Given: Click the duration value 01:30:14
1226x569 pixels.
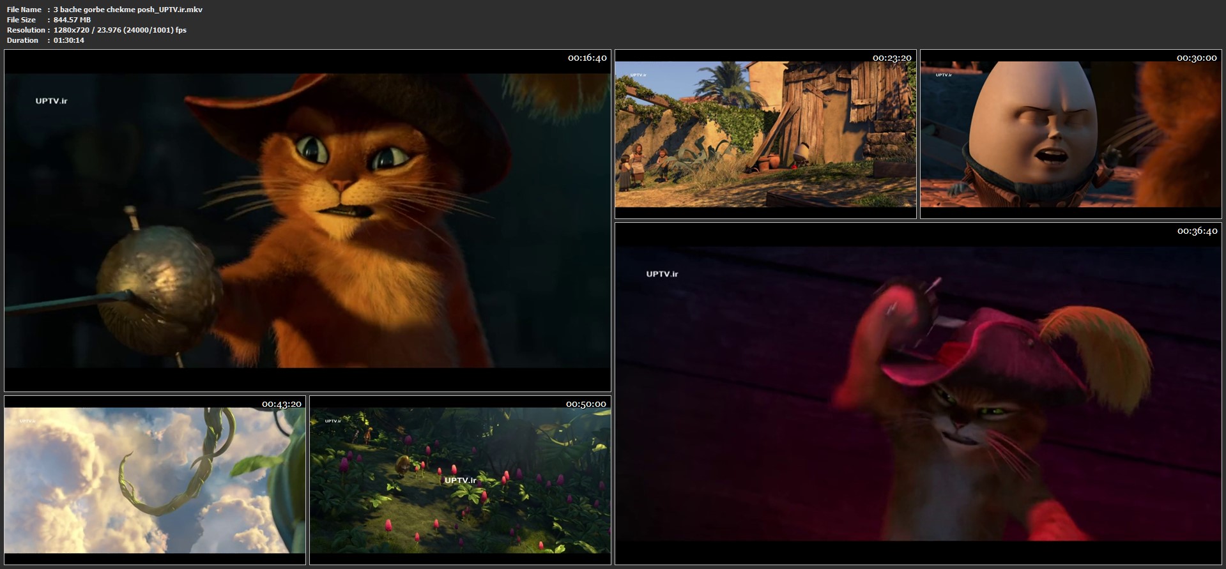Looking at the screenshot, I should [x=69, y=40].
